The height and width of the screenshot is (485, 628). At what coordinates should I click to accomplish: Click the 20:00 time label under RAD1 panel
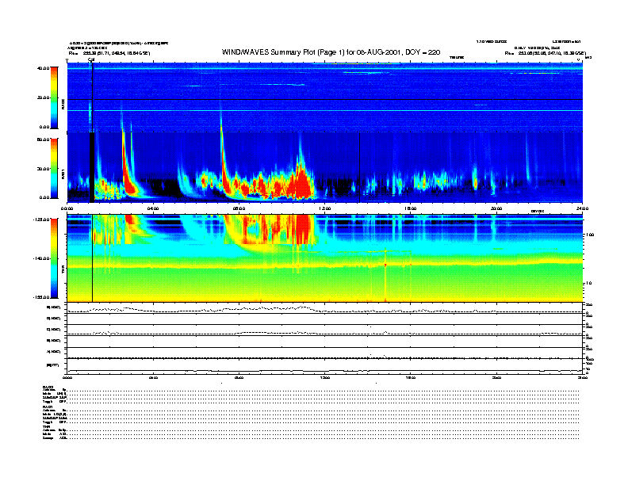496,208
